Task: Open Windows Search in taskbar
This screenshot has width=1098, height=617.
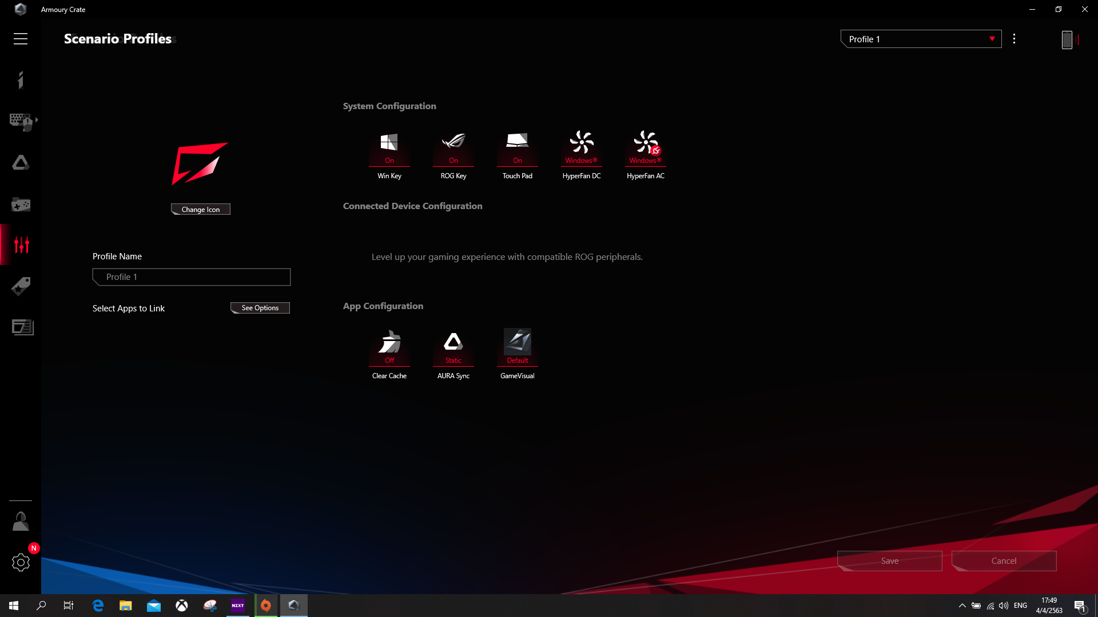Action: click(41, 606)
